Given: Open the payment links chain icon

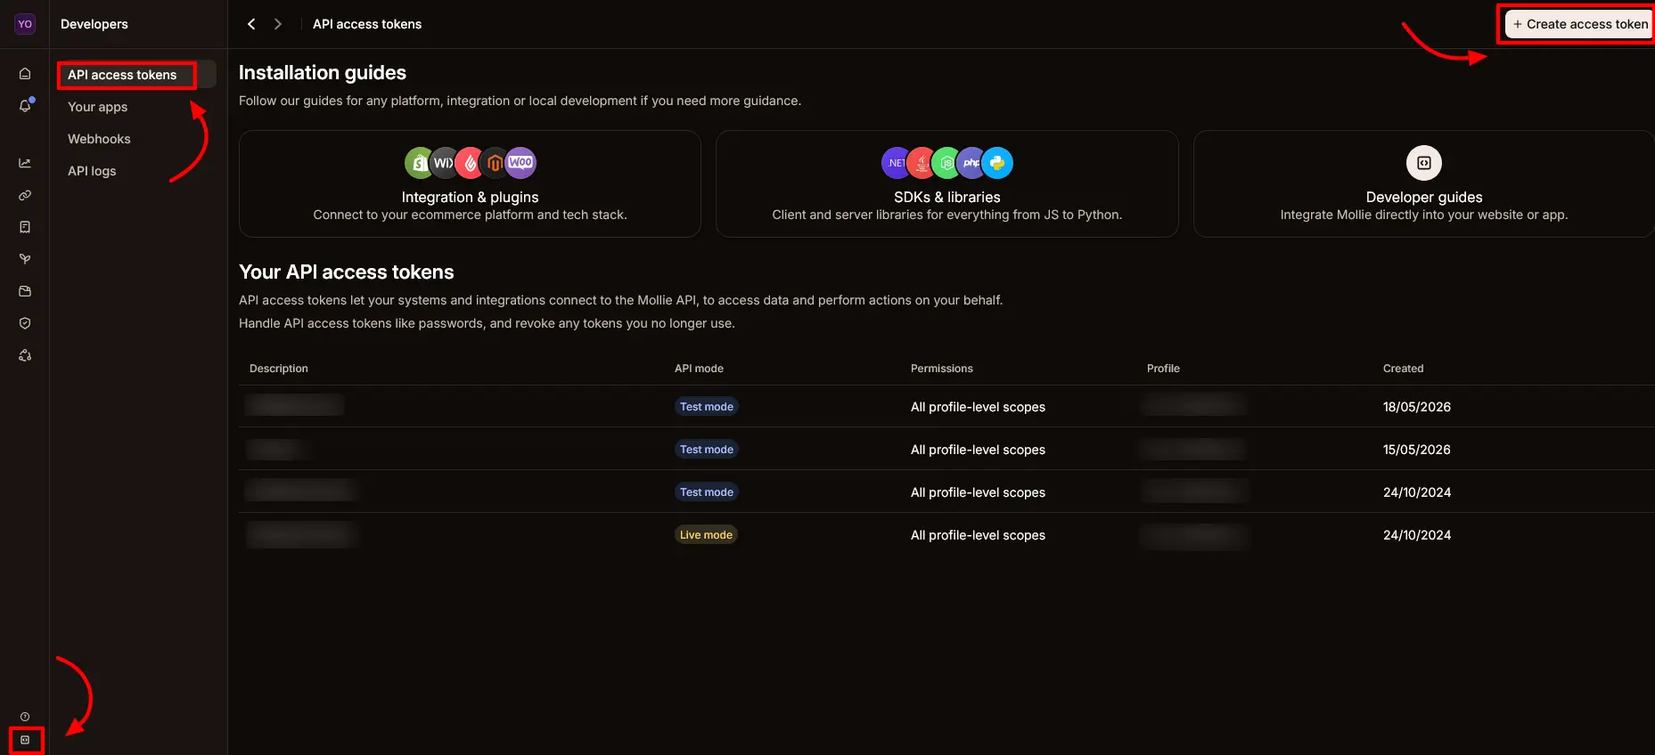Looking at the screenshot, I should (25, 195).
